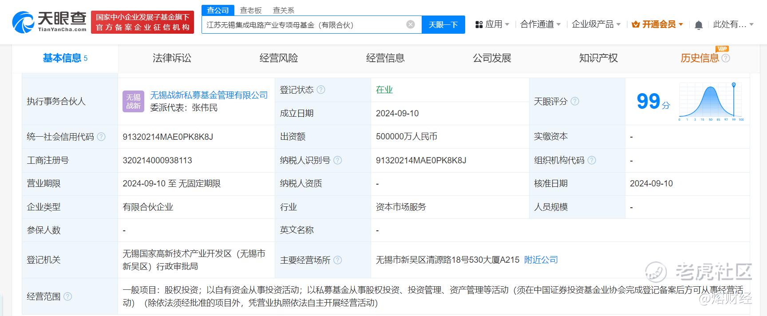Click the 有限合伙企业 enterprise type value

(148, 207)
